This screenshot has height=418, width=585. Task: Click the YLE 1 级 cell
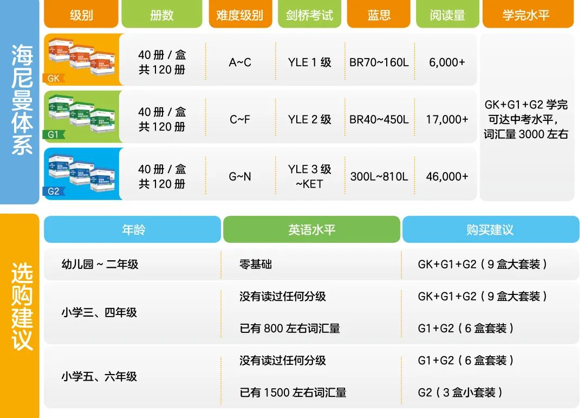[x=310, y=62]
